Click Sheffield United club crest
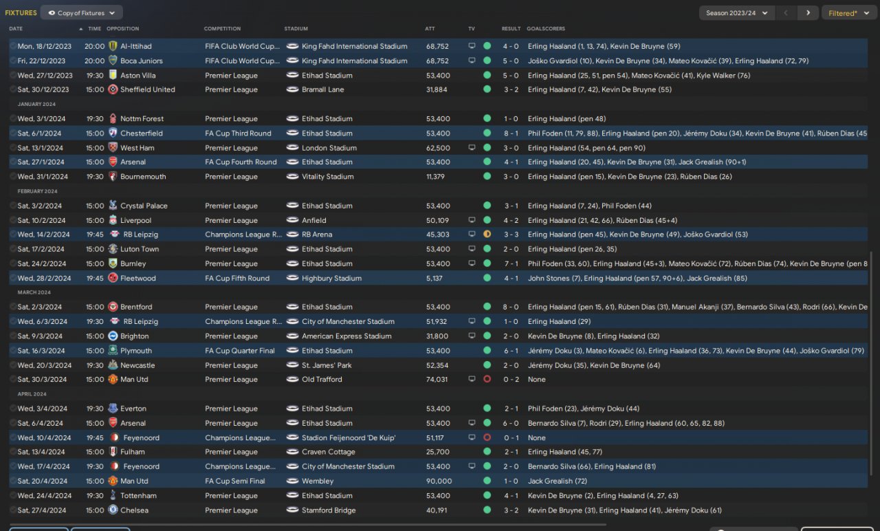 click(113, 89)
